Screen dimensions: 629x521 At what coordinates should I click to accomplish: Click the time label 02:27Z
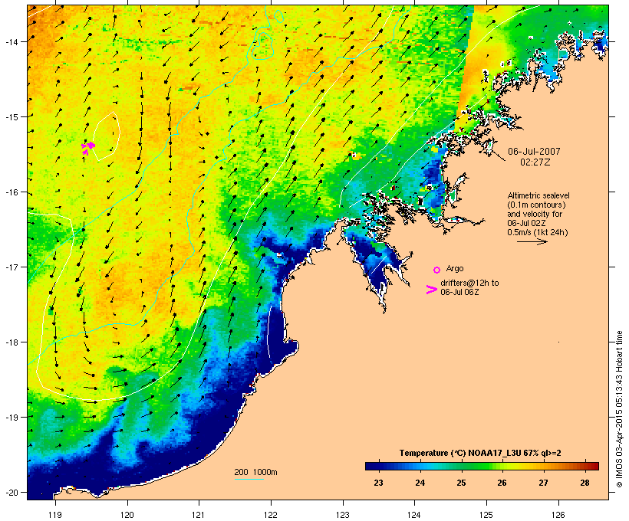[535, 162]
